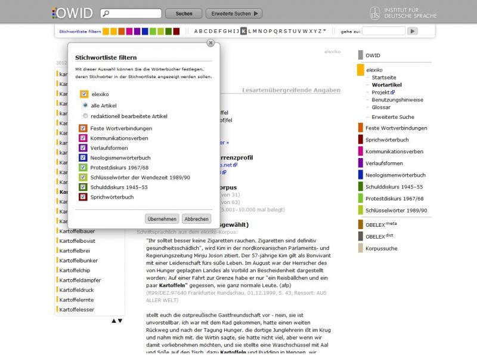Image resolution: width=477 pixels, height=355 pixels.
Task: Toggle the Kommunikationsverben checkbox in the dialog
Action: tap(83, 138)
